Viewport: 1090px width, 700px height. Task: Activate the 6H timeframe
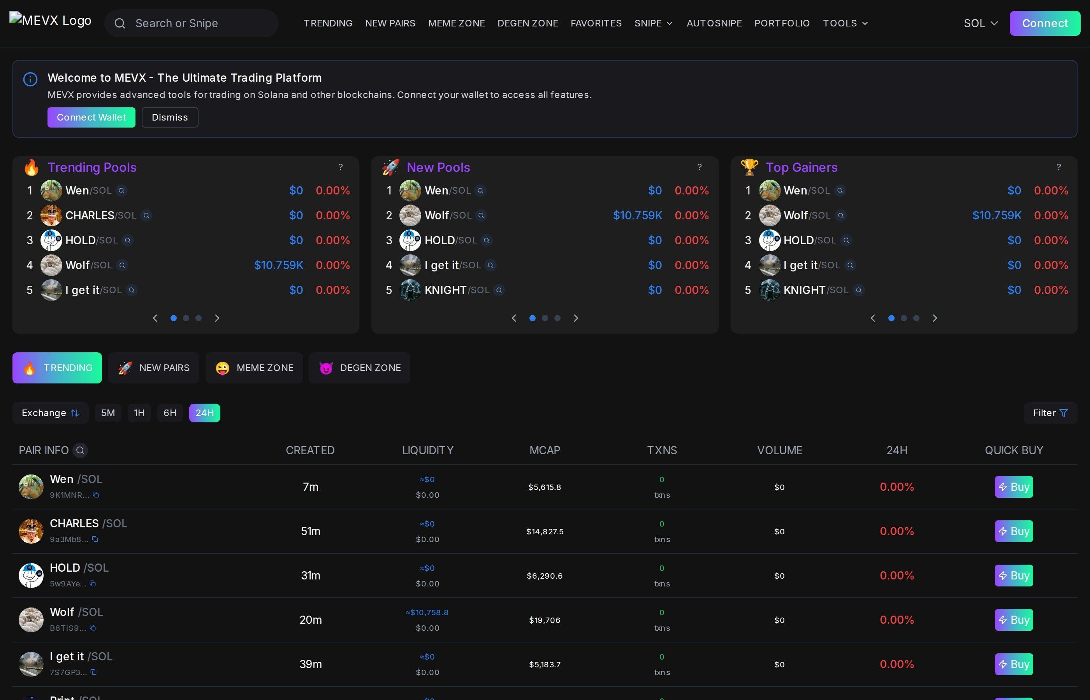(170, 413)
